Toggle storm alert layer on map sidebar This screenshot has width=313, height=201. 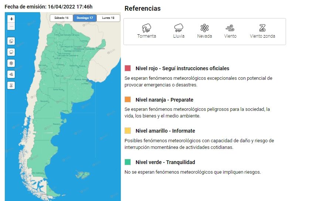click(x=11, y=41)
